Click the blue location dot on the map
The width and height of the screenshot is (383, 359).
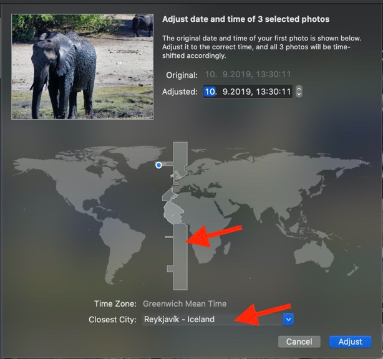[158, 165]
